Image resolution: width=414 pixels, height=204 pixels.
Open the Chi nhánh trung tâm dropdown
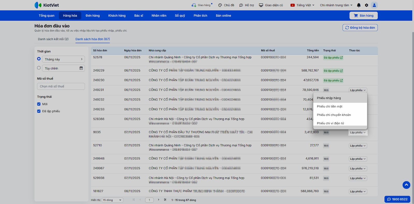click(x=336, y=5)
